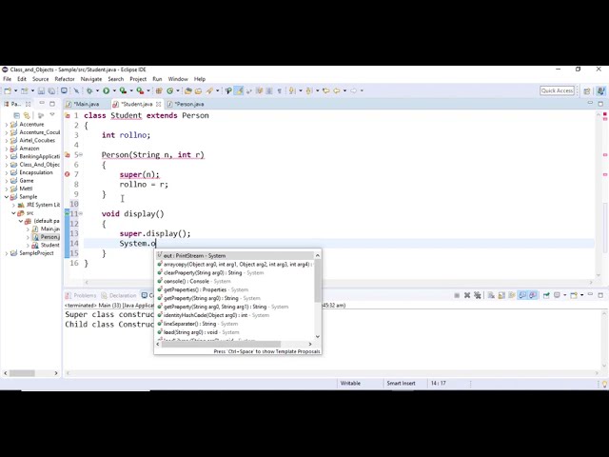Click the Debug bug icon in toolbar
This screenshot has width=609, height=457.
[x=89, y=91]
